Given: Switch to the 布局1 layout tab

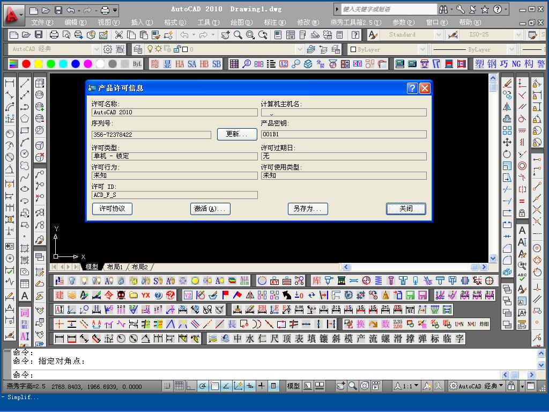Looking at the screenshot, I should pyautogui.click(x=115, y=267).
